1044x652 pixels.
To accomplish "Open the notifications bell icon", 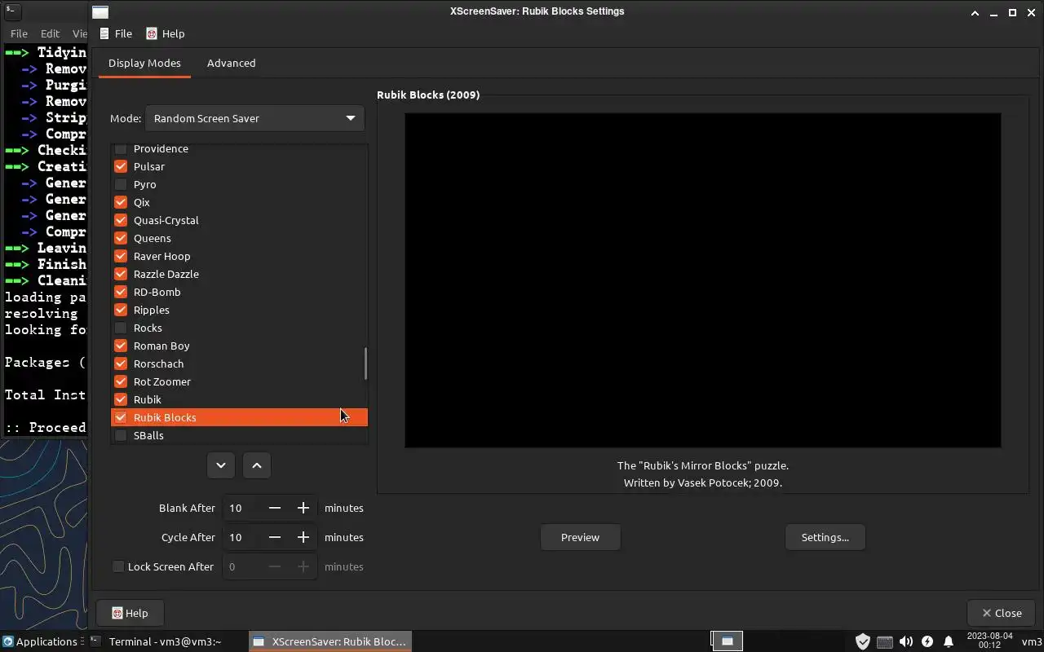I will click(949, 641).
